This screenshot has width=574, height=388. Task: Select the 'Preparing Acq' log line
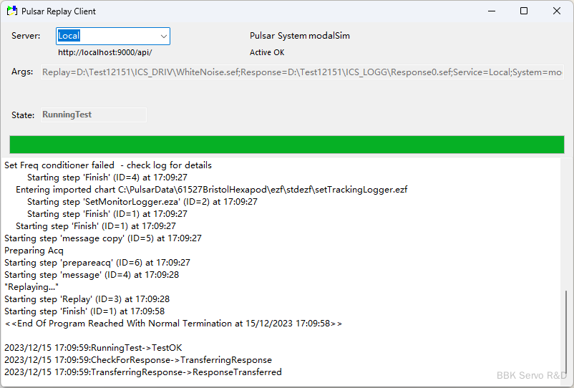tap(34, 251)
